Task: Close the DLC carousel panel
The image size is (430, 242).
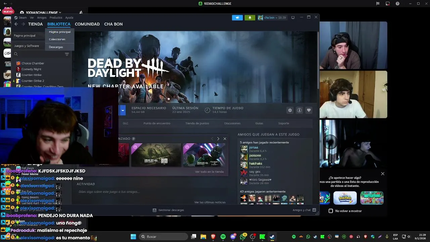Action: [x=225, y=139]
